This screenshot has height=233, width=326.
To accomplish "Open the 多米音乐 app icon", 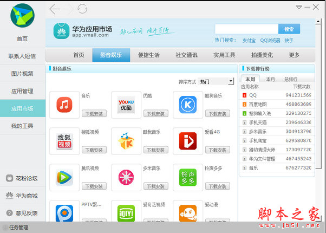I will click(126, 177).
